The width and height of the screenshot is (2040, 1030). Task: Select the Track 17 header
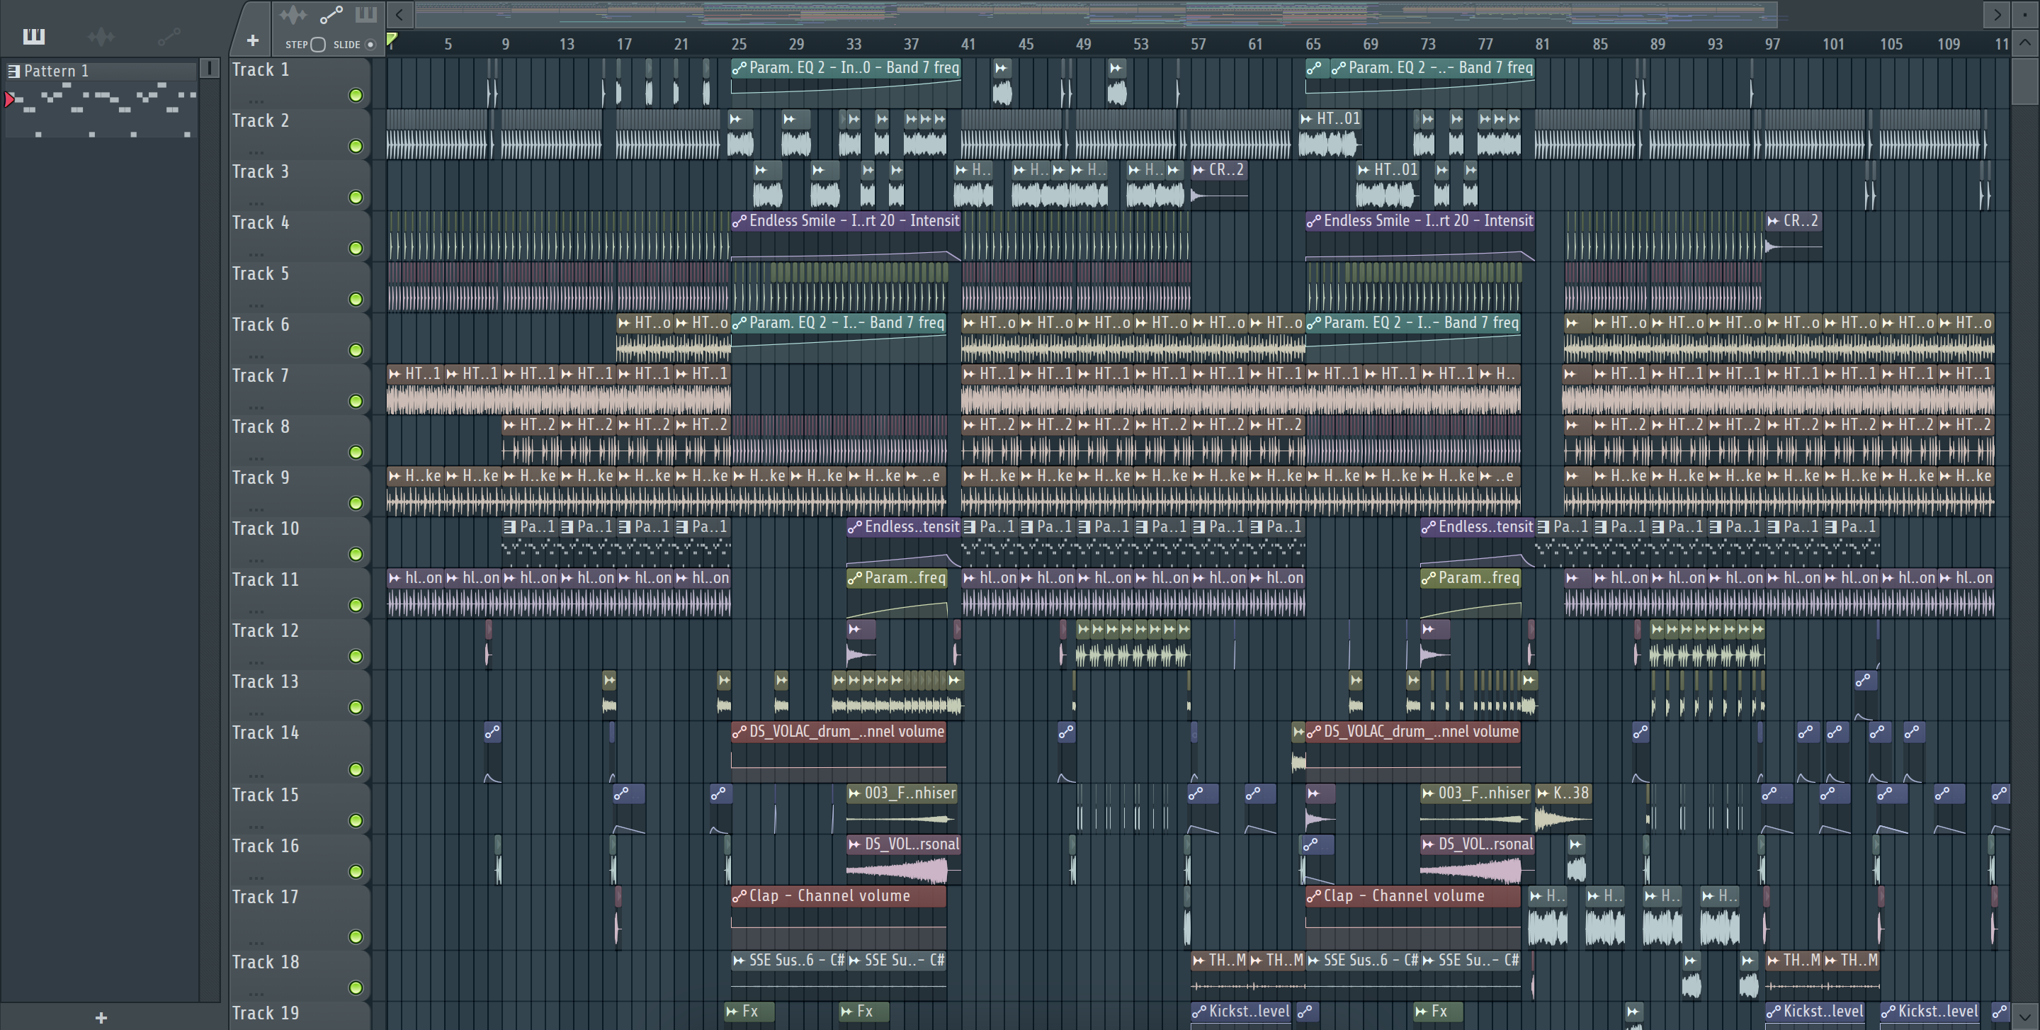pos(300,917)
